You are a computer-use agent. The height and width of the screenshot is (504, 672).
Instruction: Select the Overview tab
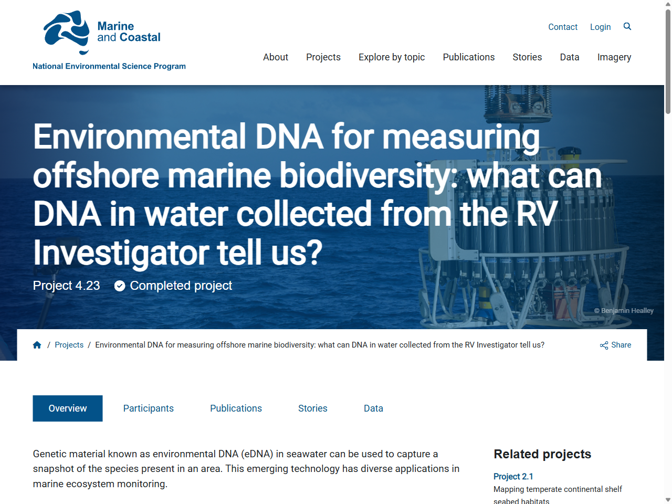[68, 408]
